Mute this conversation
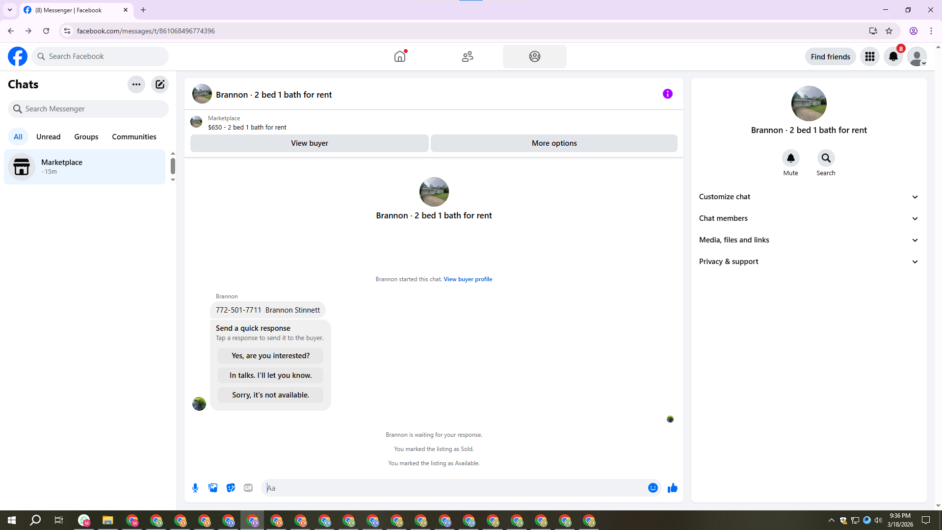 coord(790,159)
